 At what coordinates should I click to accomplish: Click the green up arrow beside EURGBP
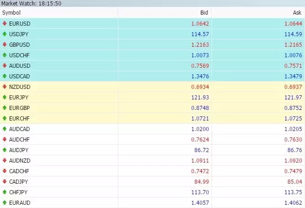click(x=5, y=108)
